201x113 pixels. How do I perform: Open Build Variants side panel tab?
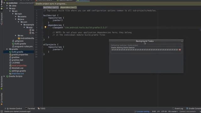pyautogui.click(x=2, y=83)
